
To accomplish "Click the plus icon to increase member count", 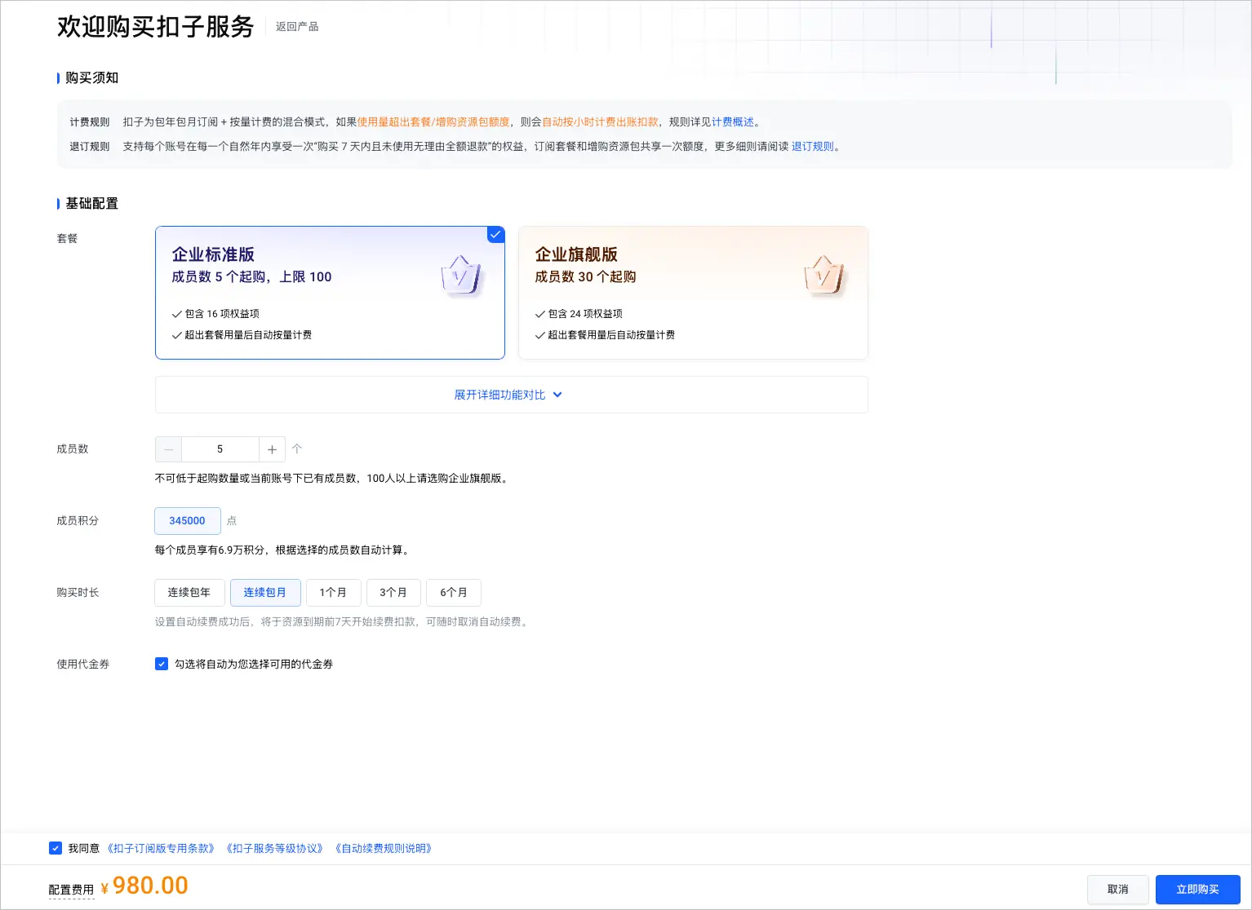I will [x=272, y=449].
